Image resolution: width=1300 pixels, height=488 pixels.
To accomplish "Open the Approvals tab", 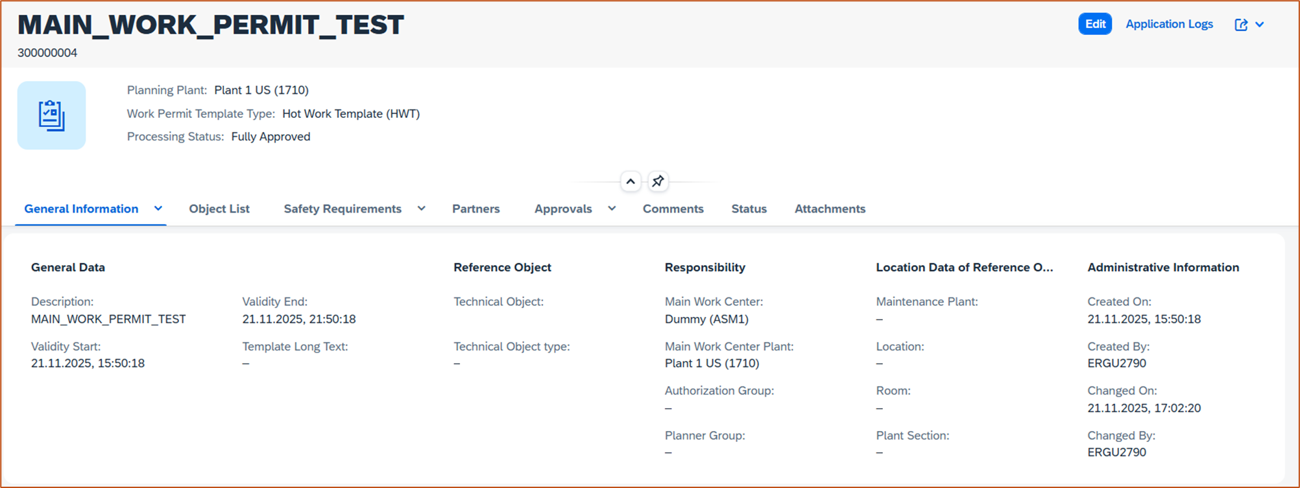I will click(x=563, y=209).
